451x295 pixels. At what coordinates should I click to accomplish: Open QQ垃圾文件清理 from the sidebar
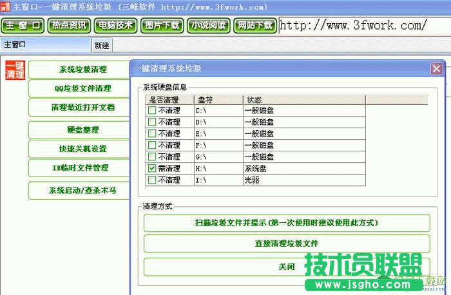pos(82,88)
